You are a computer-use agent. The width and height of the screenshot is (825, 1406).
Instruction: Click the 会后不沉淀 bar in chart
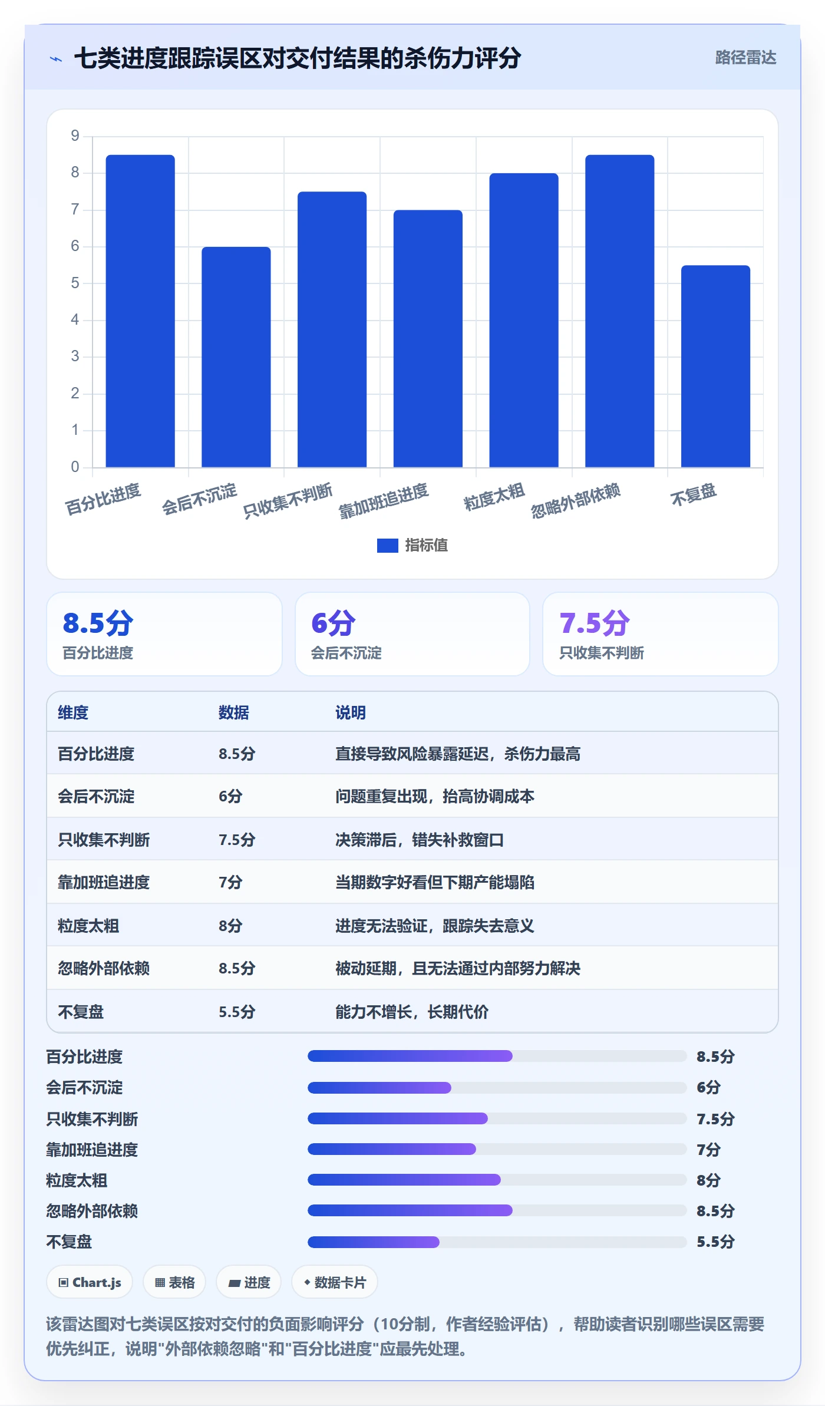tap(236, 357)
